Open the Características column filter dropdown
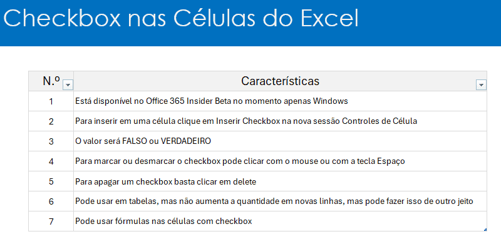Screen dimensions: 501x244 (x=481, y=85)
